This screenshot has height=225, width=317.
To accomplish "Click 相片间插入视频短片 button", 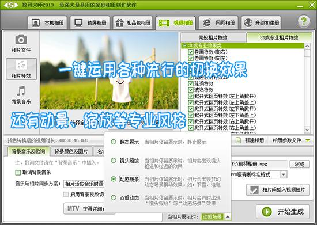I will coord(278,190).
